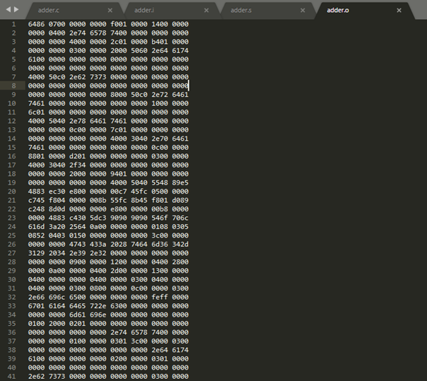Viewport: 427px width, 381px height.
Task: Click hex word 706c on line 23
Action: click(180, 218)
